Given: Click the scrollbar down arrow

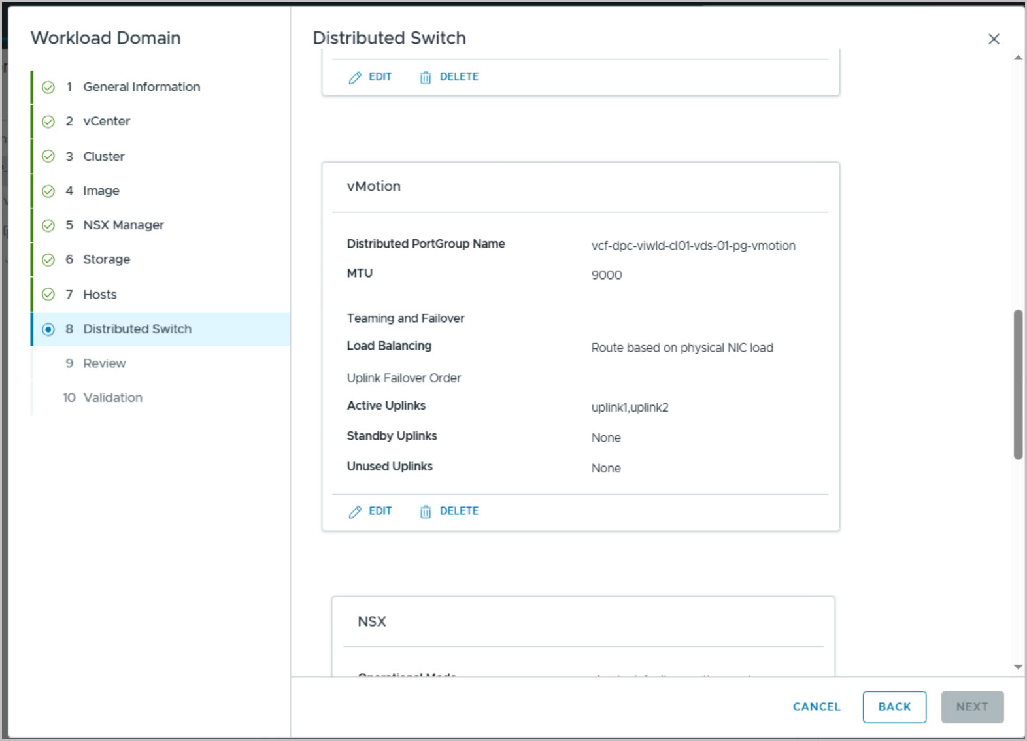Looking at the screenshot, I should [x=1018, y=667].
